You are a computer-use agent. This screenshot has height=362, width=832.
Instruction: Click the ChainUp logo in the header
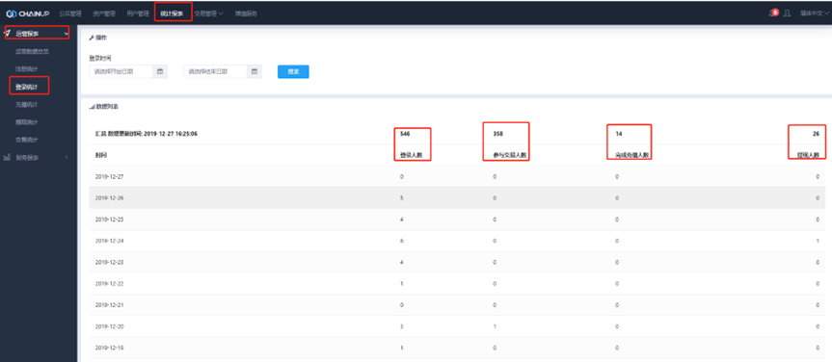(28, 13)
